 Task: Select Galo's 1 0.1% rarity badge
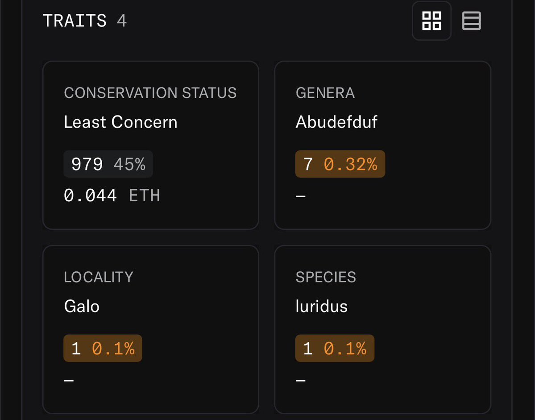pyautogui.click(x=103, y=348)
